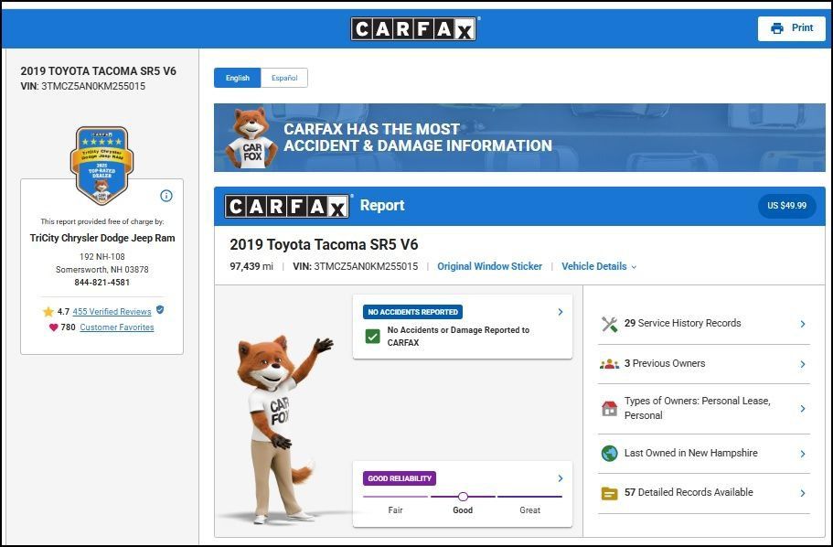Click the verified shield icon beside reviews

160,309
